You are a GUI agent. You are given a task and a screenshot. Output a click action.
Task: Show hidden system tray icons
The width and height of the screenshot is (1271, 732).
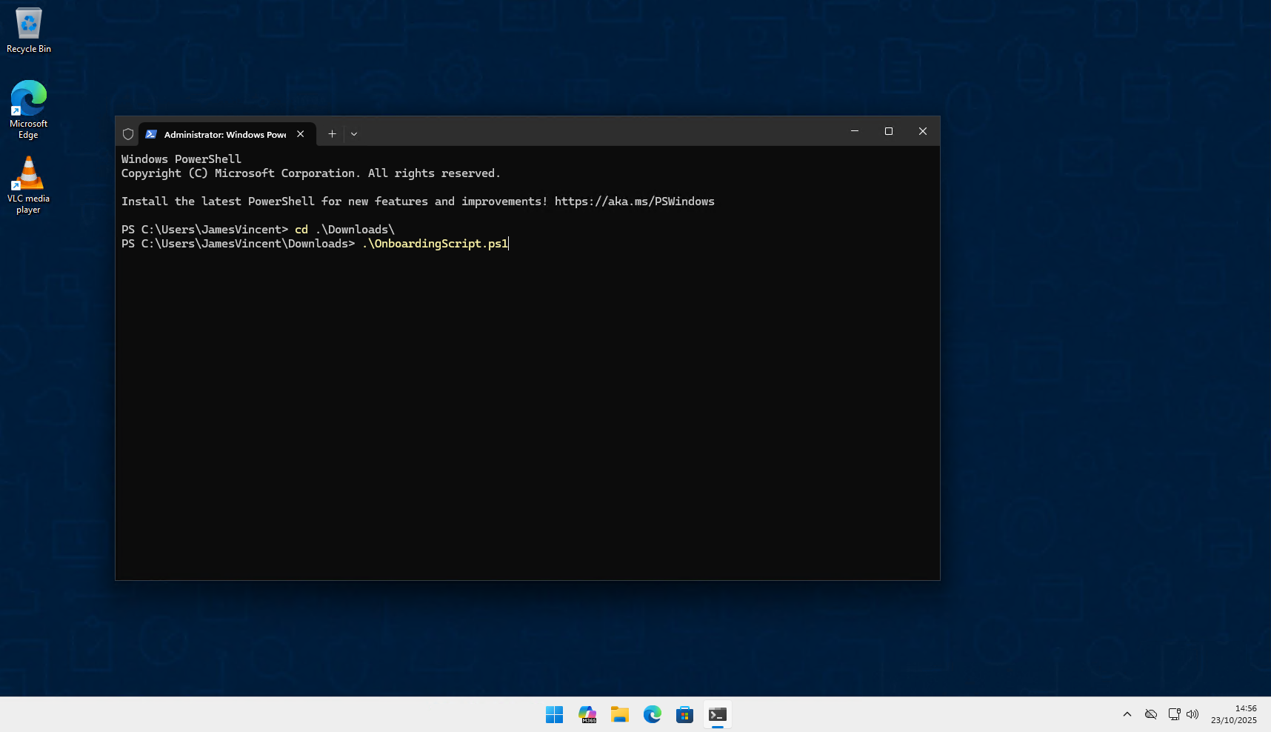[x=1127, y=714]
